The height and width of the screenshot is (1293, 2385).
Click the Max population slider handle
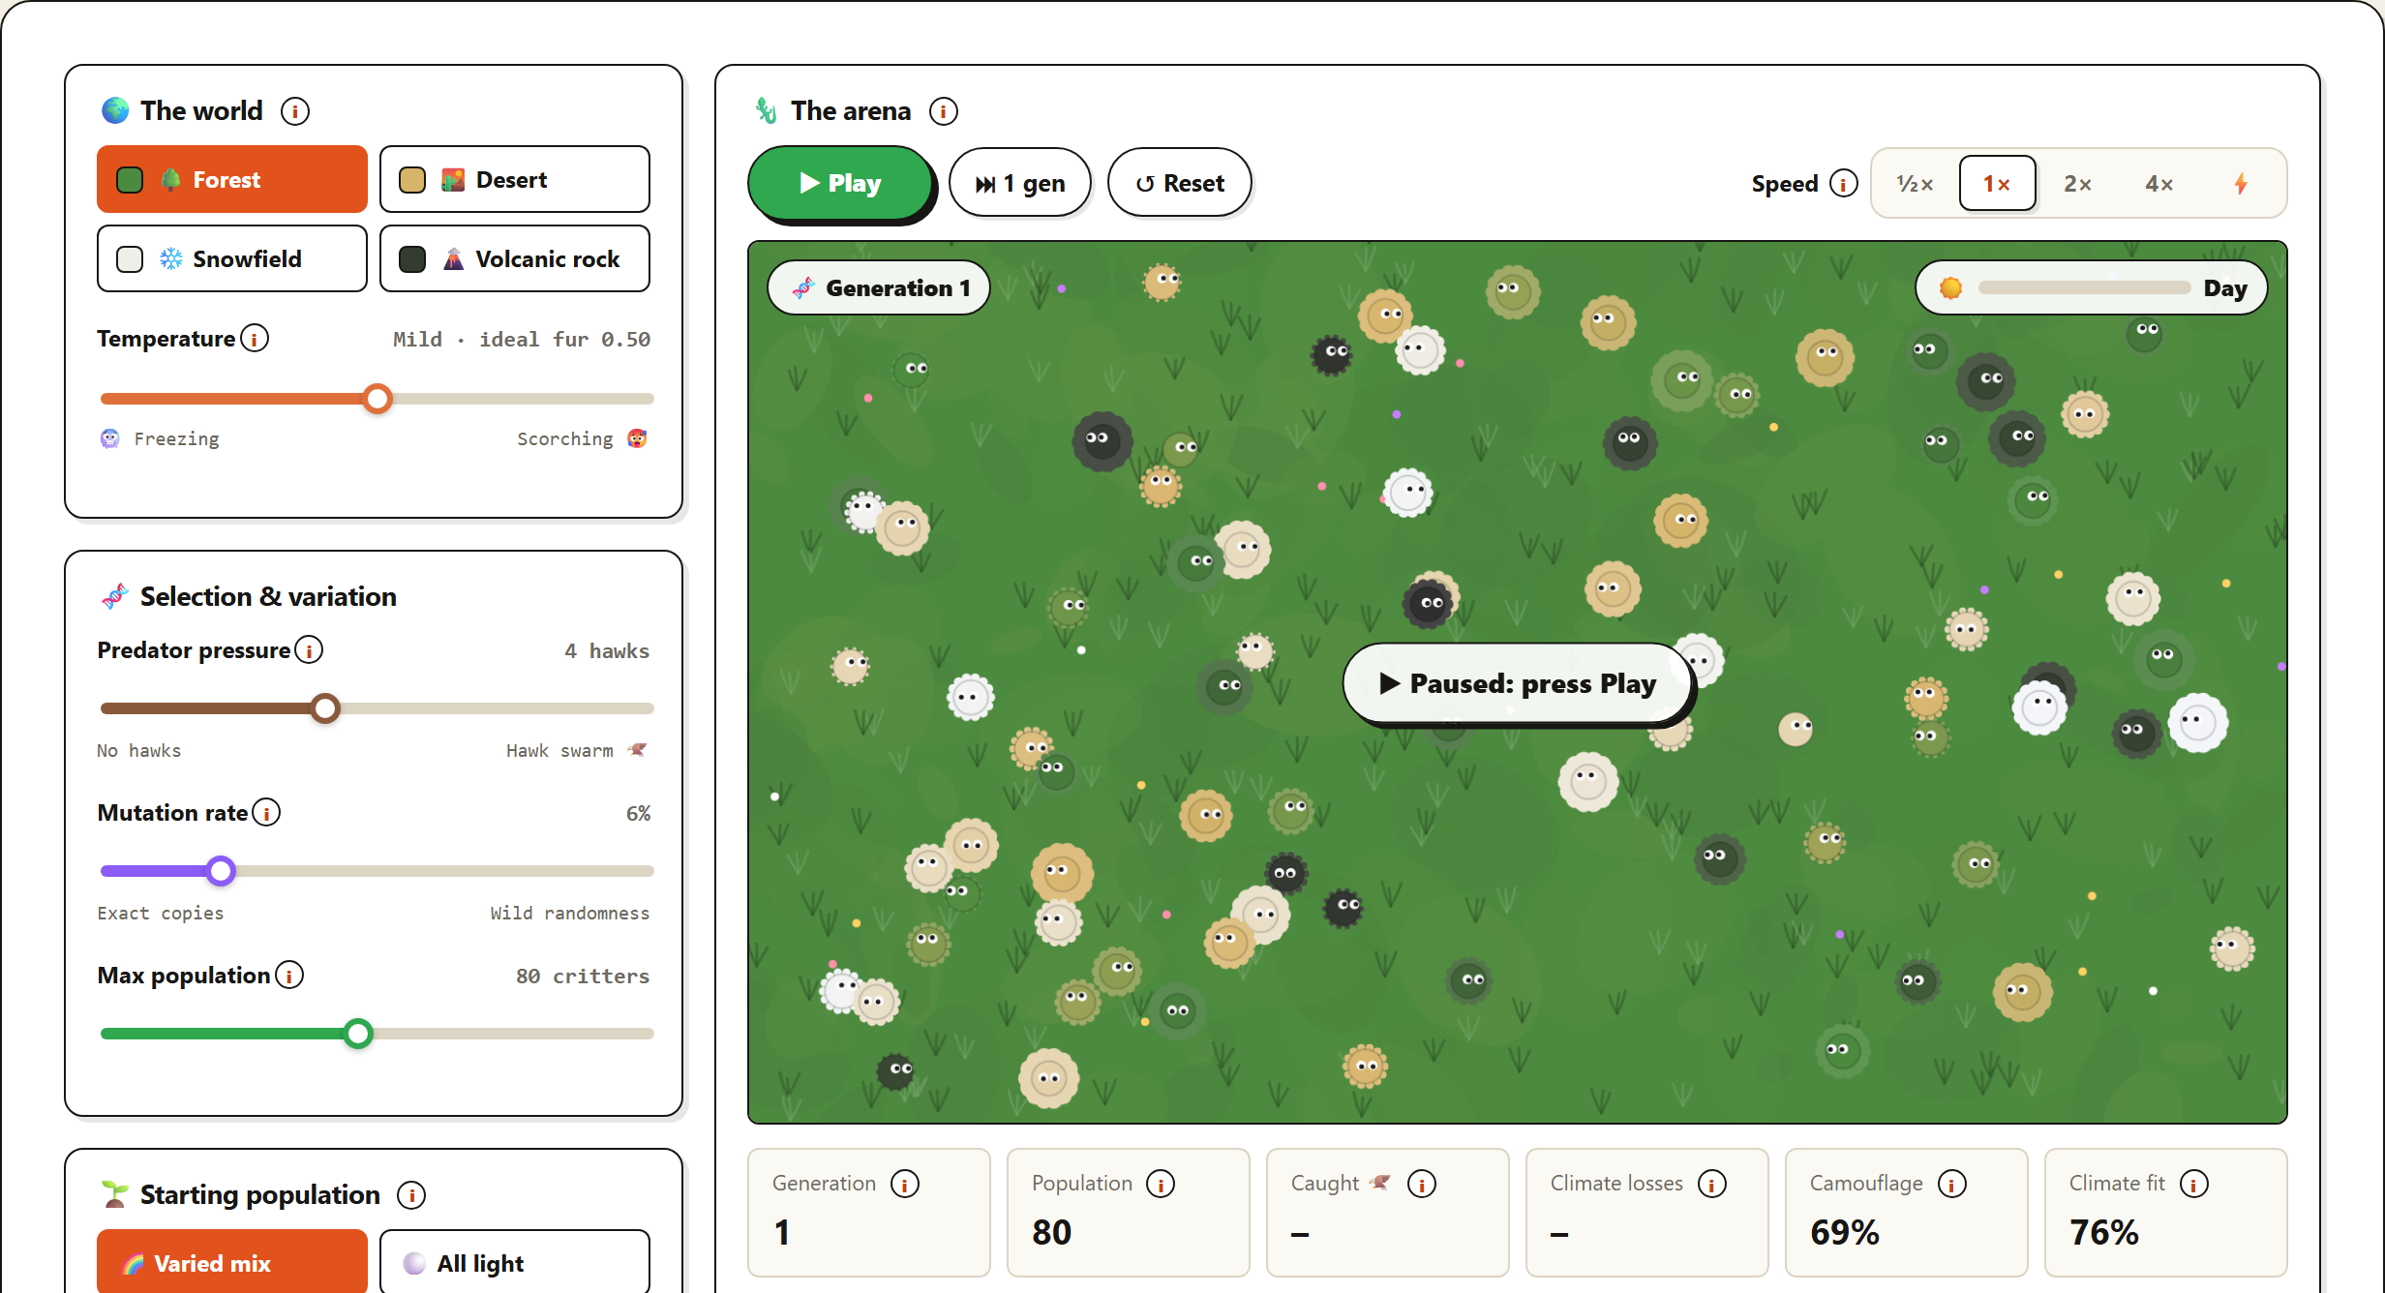click(358, 1034)
